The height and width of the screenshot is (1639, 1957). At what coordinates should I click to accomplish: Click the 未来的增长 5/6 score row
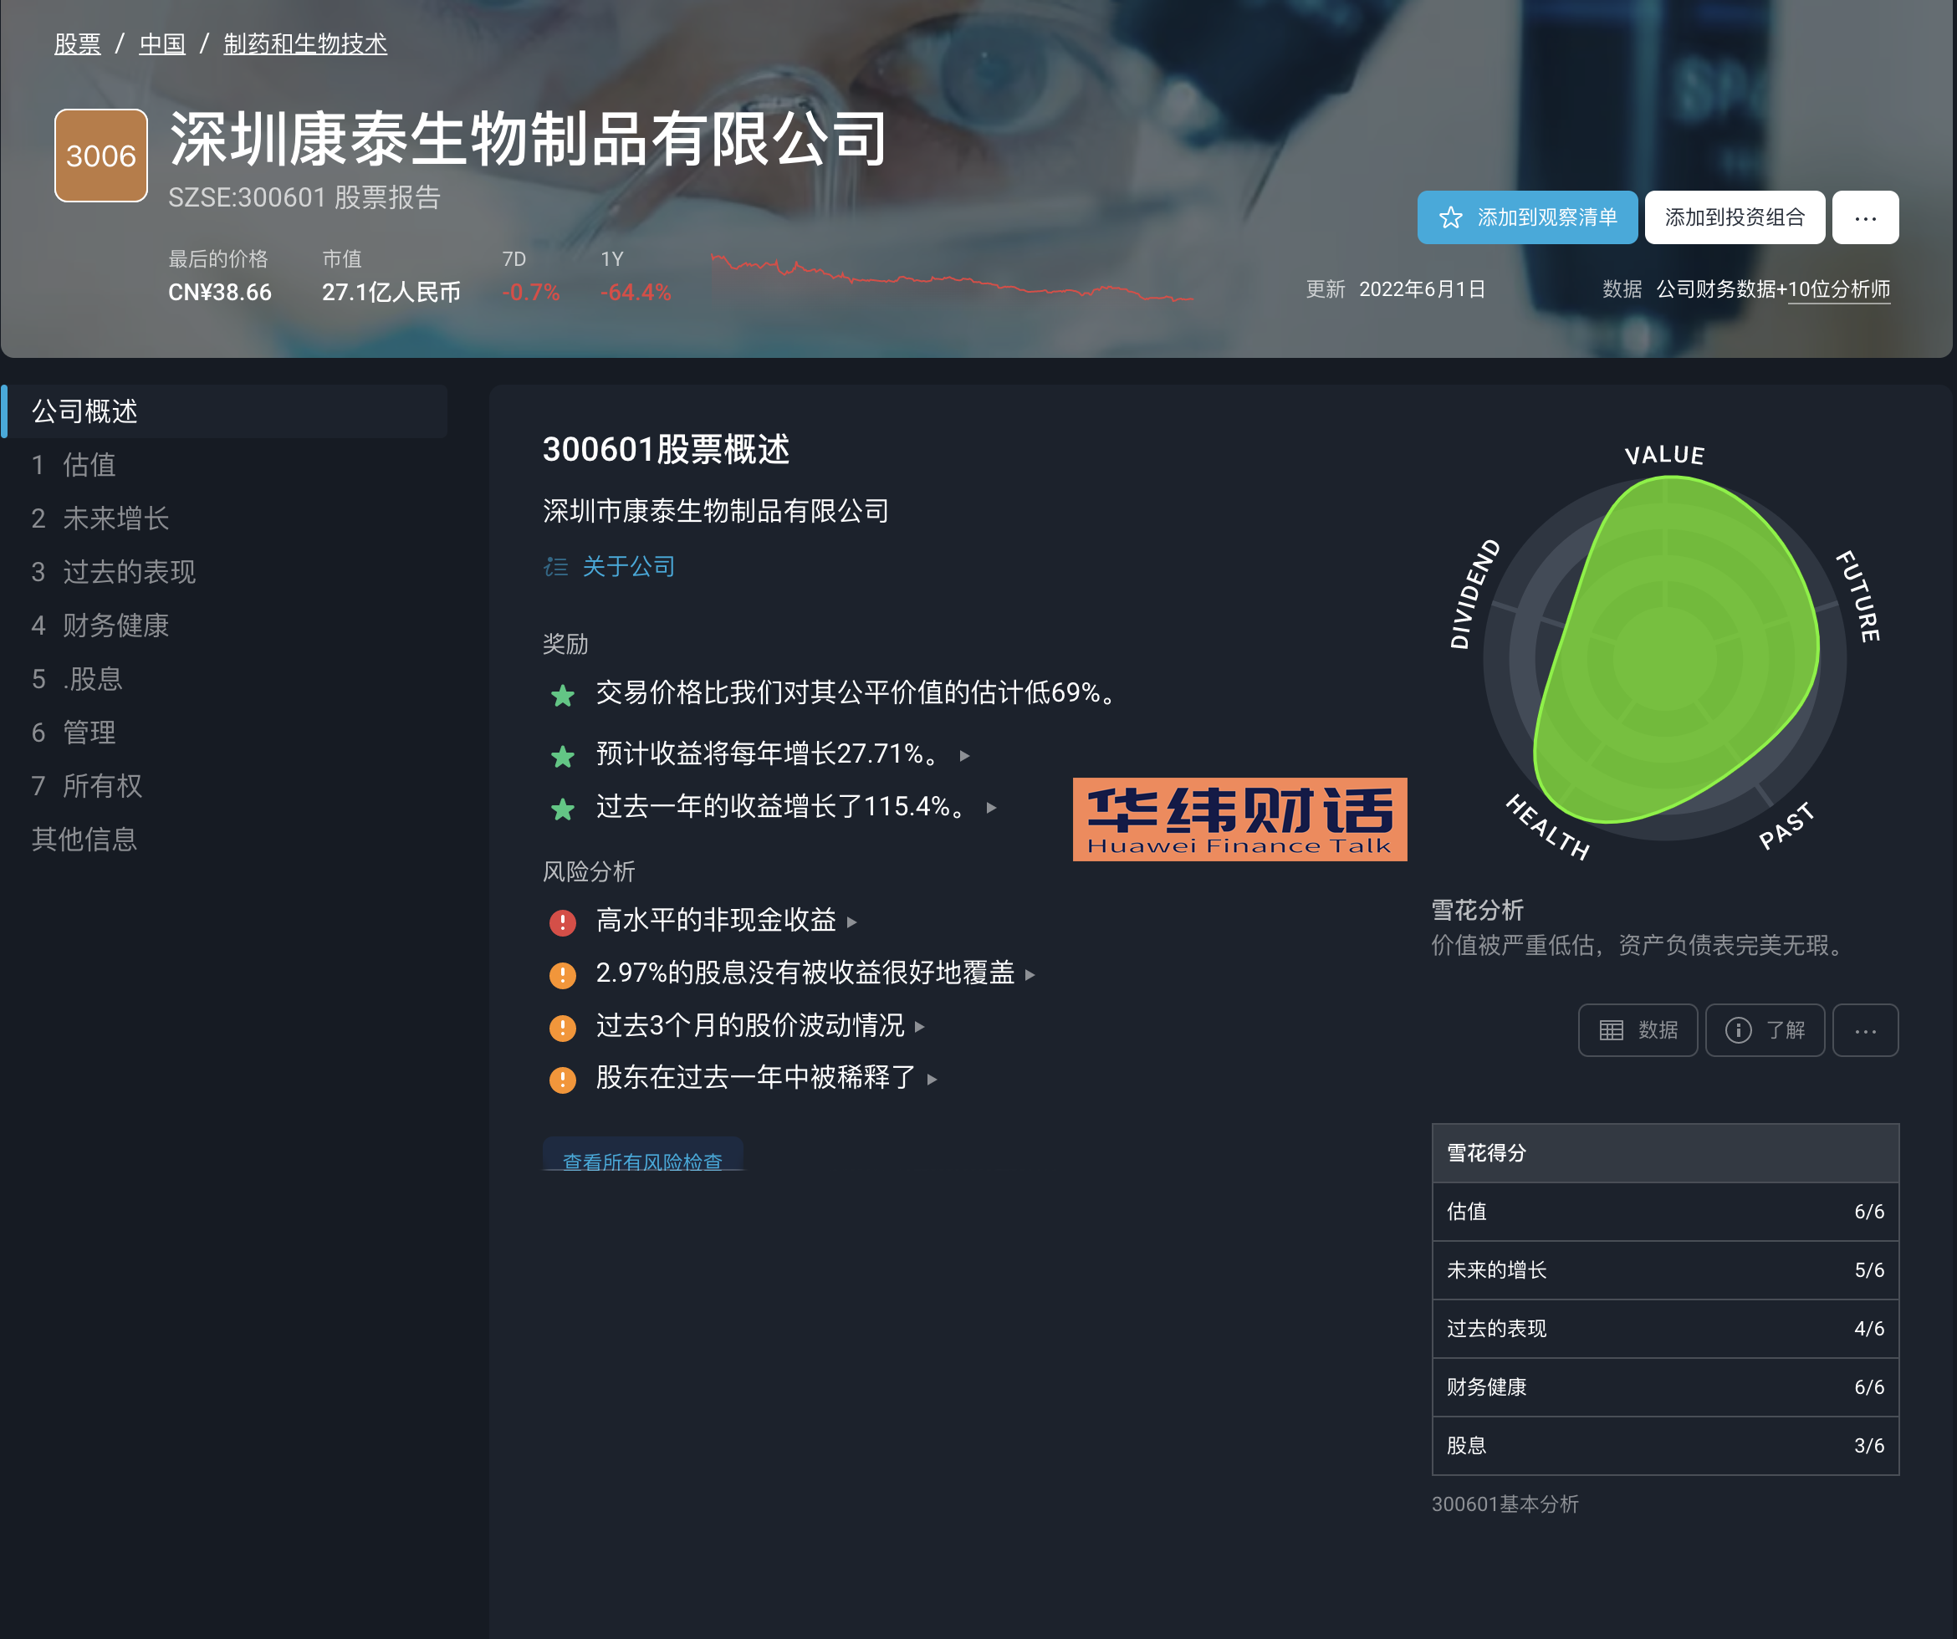click(x=1664, y=1270)
